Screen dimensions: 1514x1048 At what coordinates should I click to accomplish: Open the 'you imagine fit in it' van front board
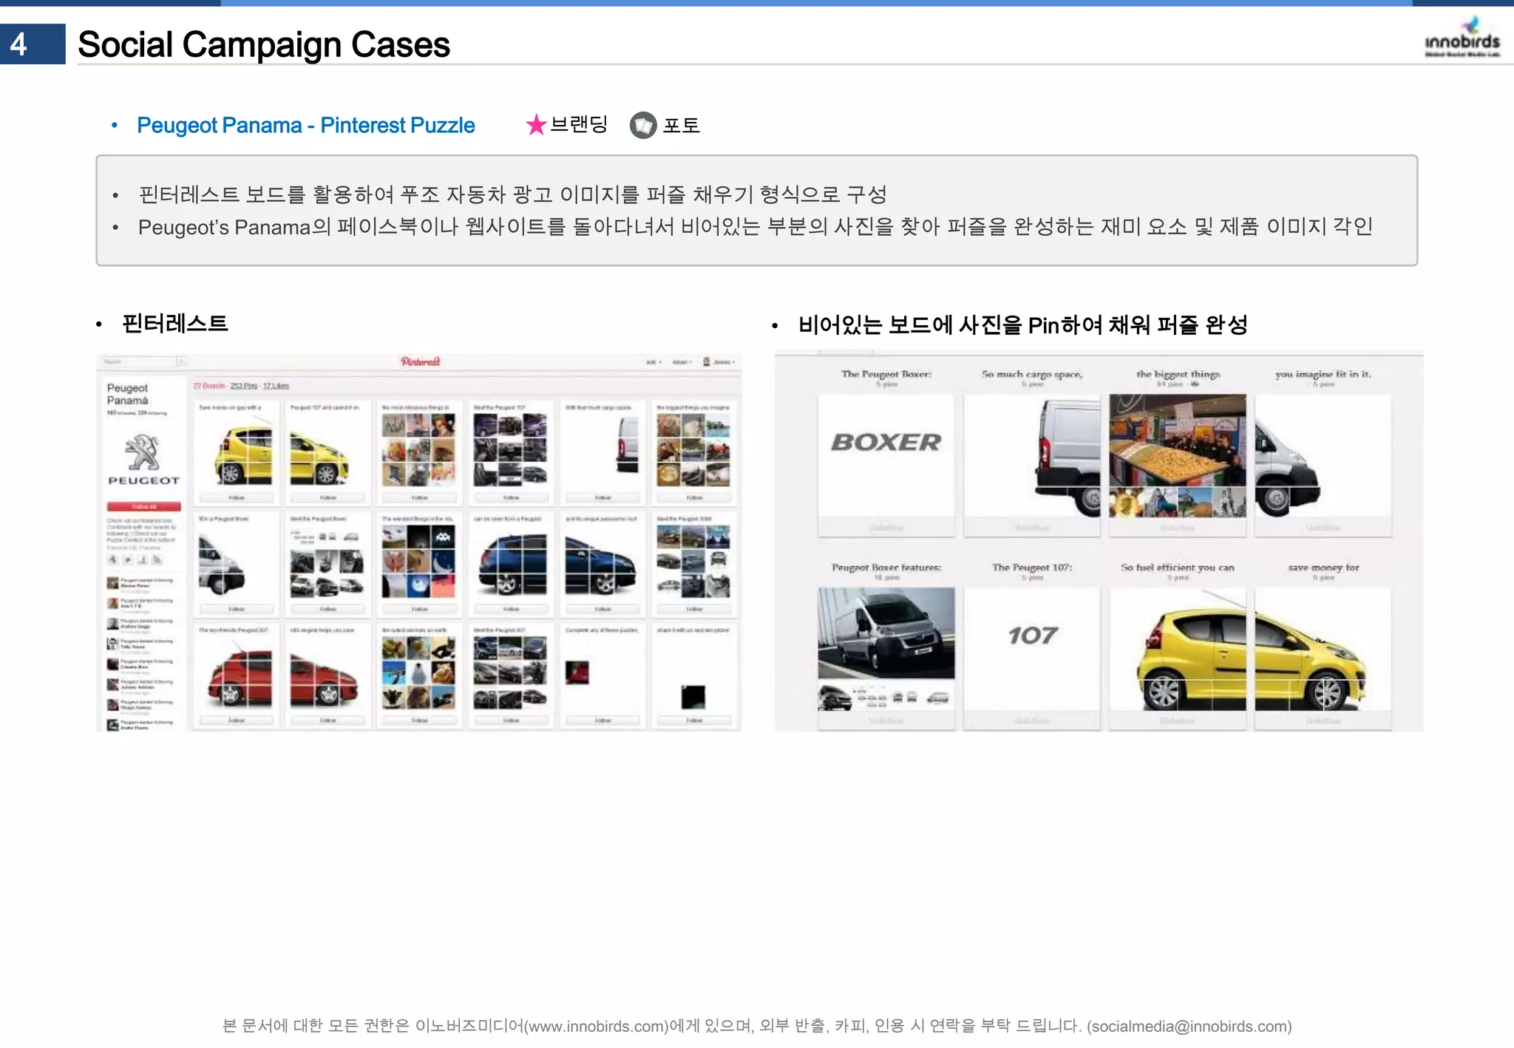click(x=1323, y=456)
